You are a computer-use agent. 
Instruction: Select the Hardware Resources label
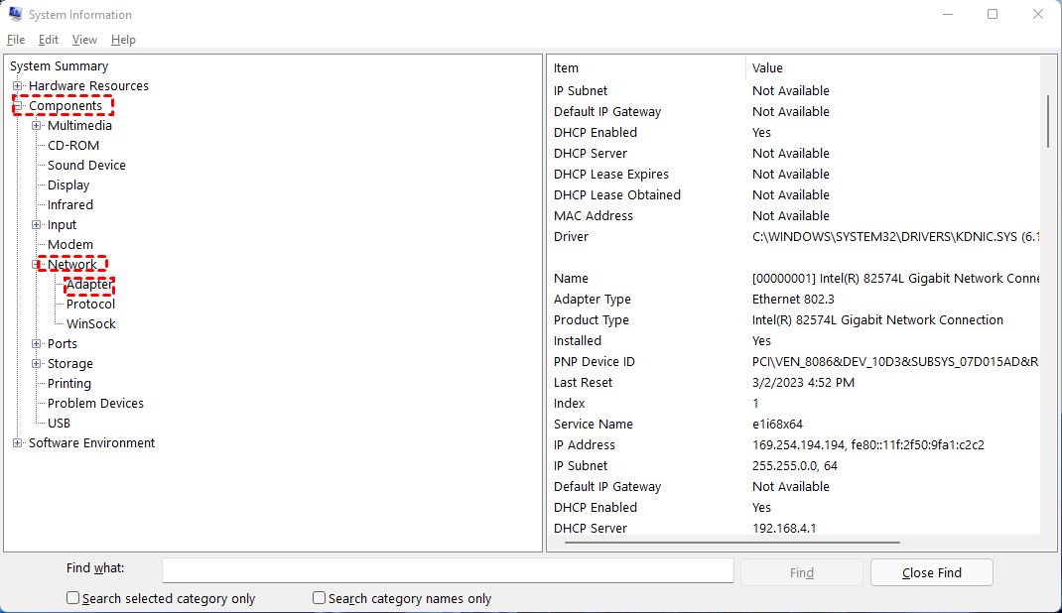pyautogui.click(x=88, y=86)
